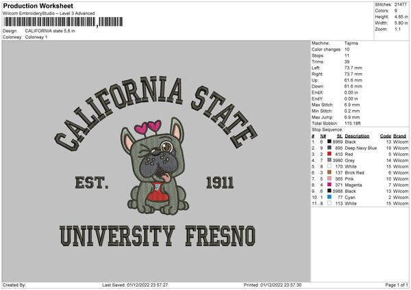Click the Machine value Tajima

(x=351, y=43)
